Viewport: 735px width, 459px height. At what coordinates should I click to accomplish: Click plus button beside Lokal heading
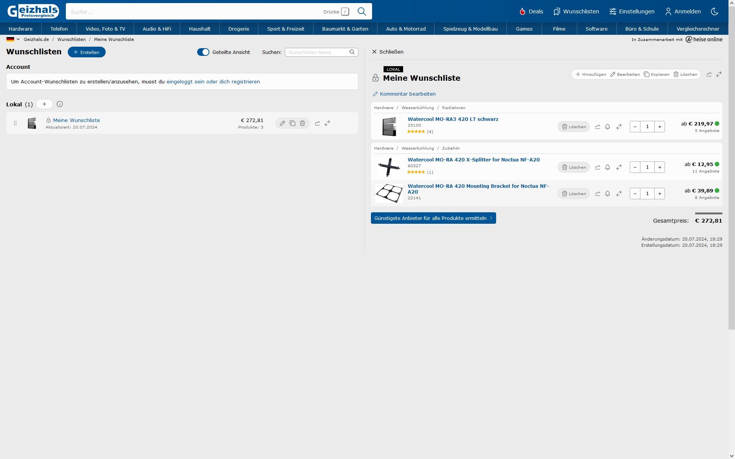(x=44, y=104)
